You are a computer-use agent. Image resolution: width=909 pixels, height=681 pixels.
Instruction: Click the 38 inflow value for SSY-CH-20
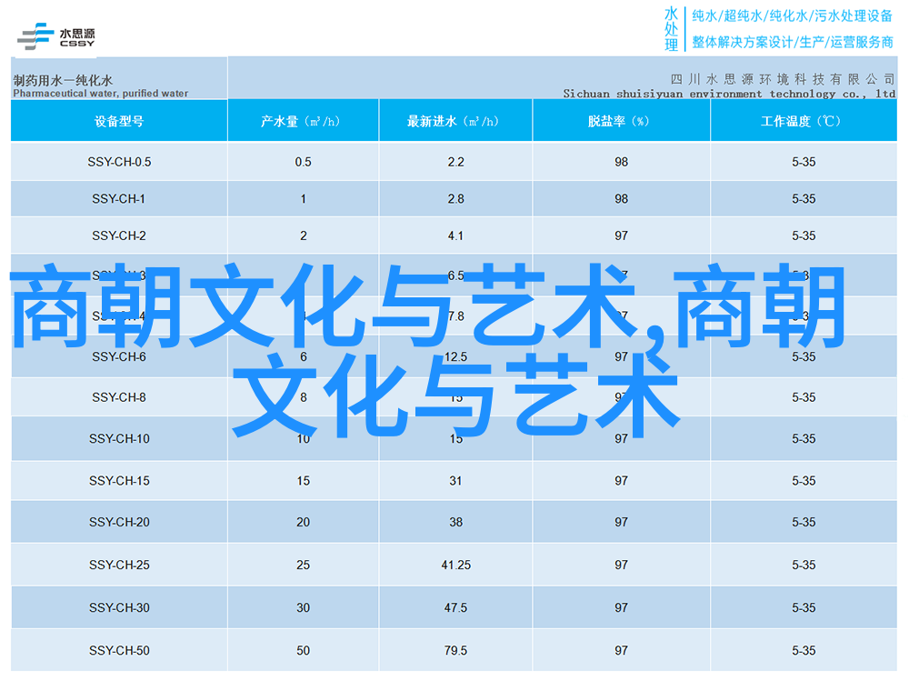click(455, 523)
